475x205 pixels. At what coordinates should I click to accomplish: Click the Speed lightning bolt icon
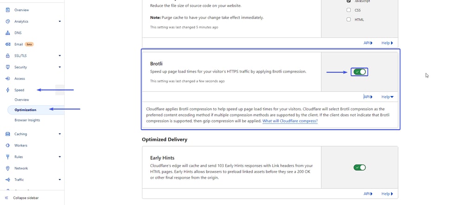tap(8, 90)
